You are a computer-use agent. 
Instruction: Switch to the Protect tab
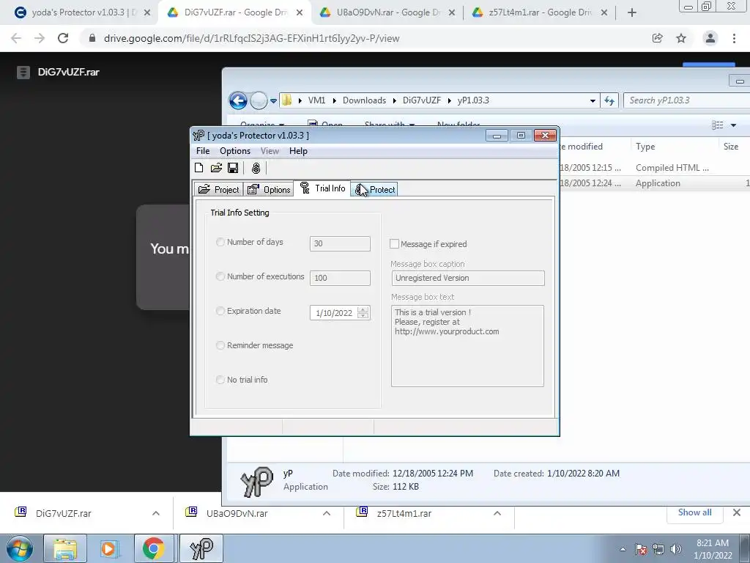pyautogui.click(x=374, y=190)
